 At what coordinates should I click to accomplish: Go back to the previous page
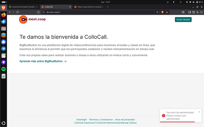10,12
